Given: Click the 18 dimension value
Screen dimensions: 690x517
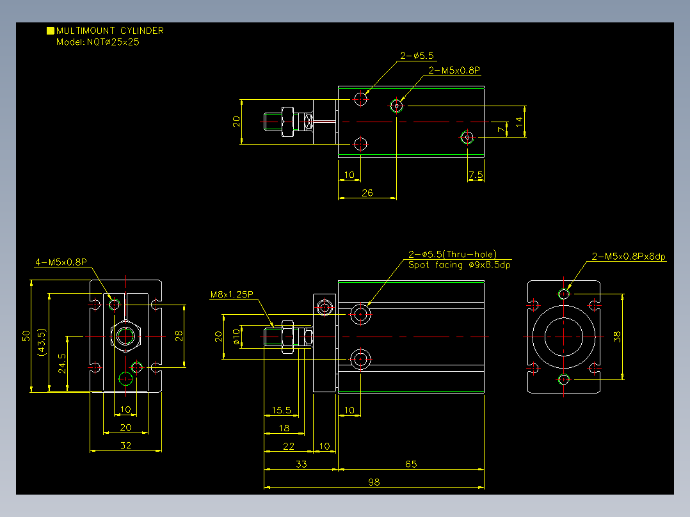Looking at the screenshot, I should tap(284, 428).
